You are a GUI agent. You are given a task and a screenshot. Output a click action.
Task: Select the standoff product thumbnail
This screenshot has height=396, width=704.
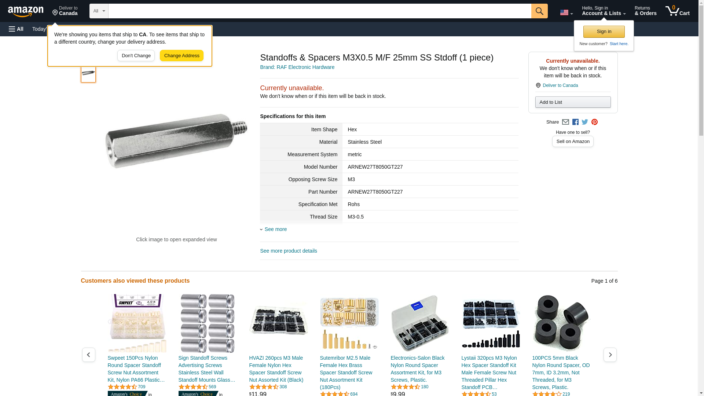(x=88, y=73)
